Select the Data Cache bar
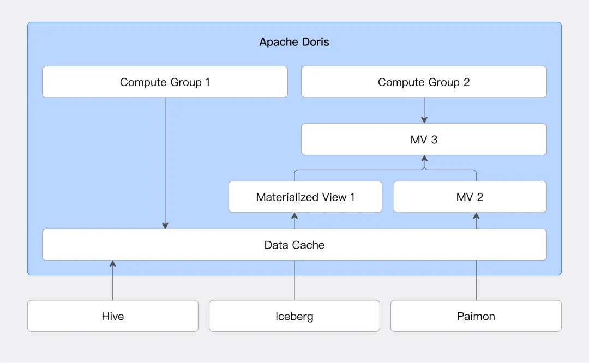The height and width of the screenshot is (363, 589). coord(294,245)
